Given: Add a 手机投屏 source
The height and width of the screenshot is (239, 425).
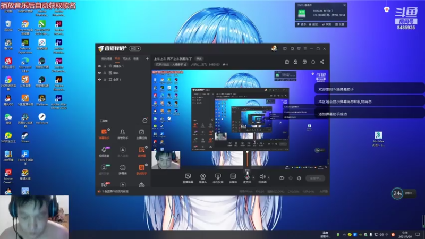Looking at the screenshot, I should [218, 178].
